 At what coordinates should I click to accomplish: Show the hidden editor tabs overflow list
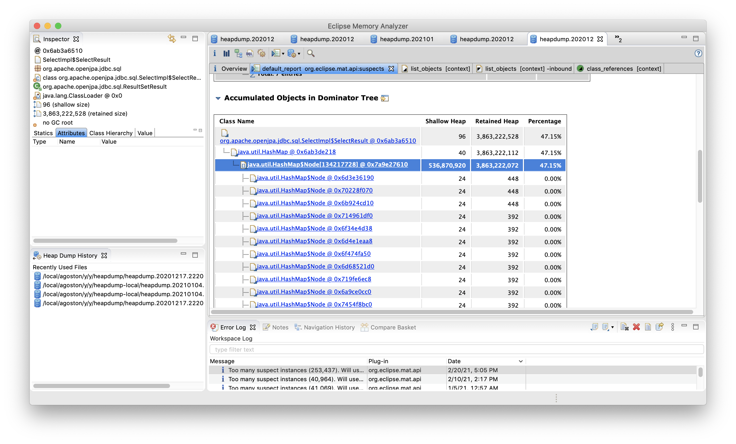[618, 39]
